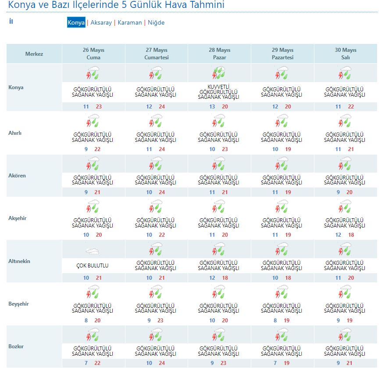
Task: Click Konya strong thunderstorm icon for 28 Mayıs
Action: pos(219,73)
